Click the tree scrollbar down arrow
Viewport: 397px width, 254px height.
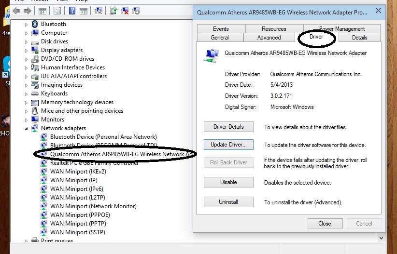click(x=381, y=238)
